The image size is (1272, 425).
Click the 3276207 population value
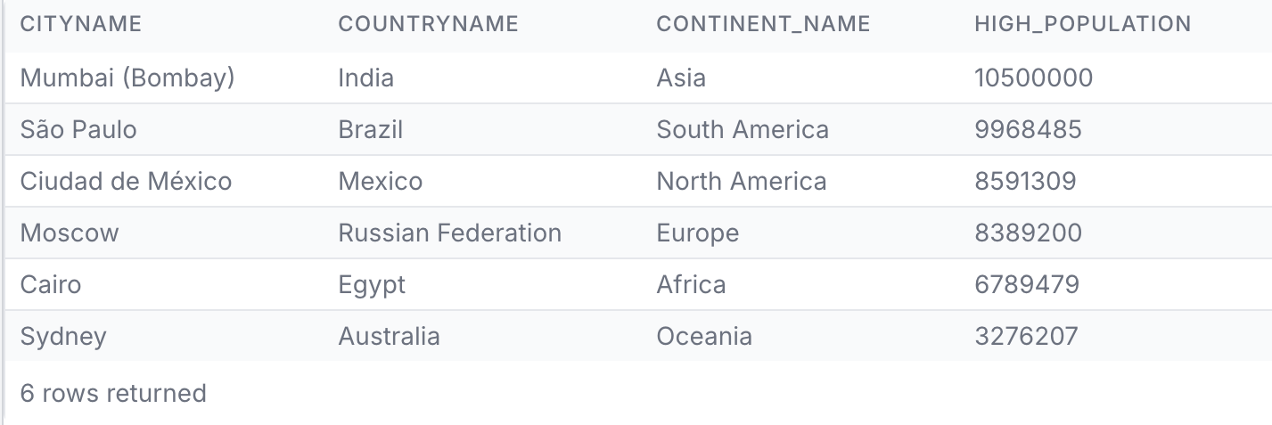pos(1026,337)
